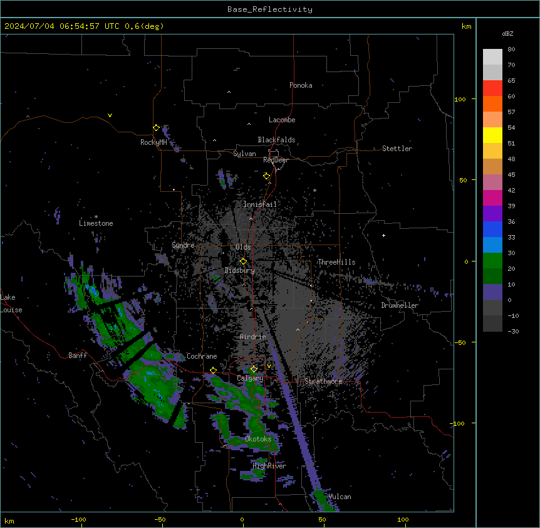Click the Base_Reflectivity title

270,9
